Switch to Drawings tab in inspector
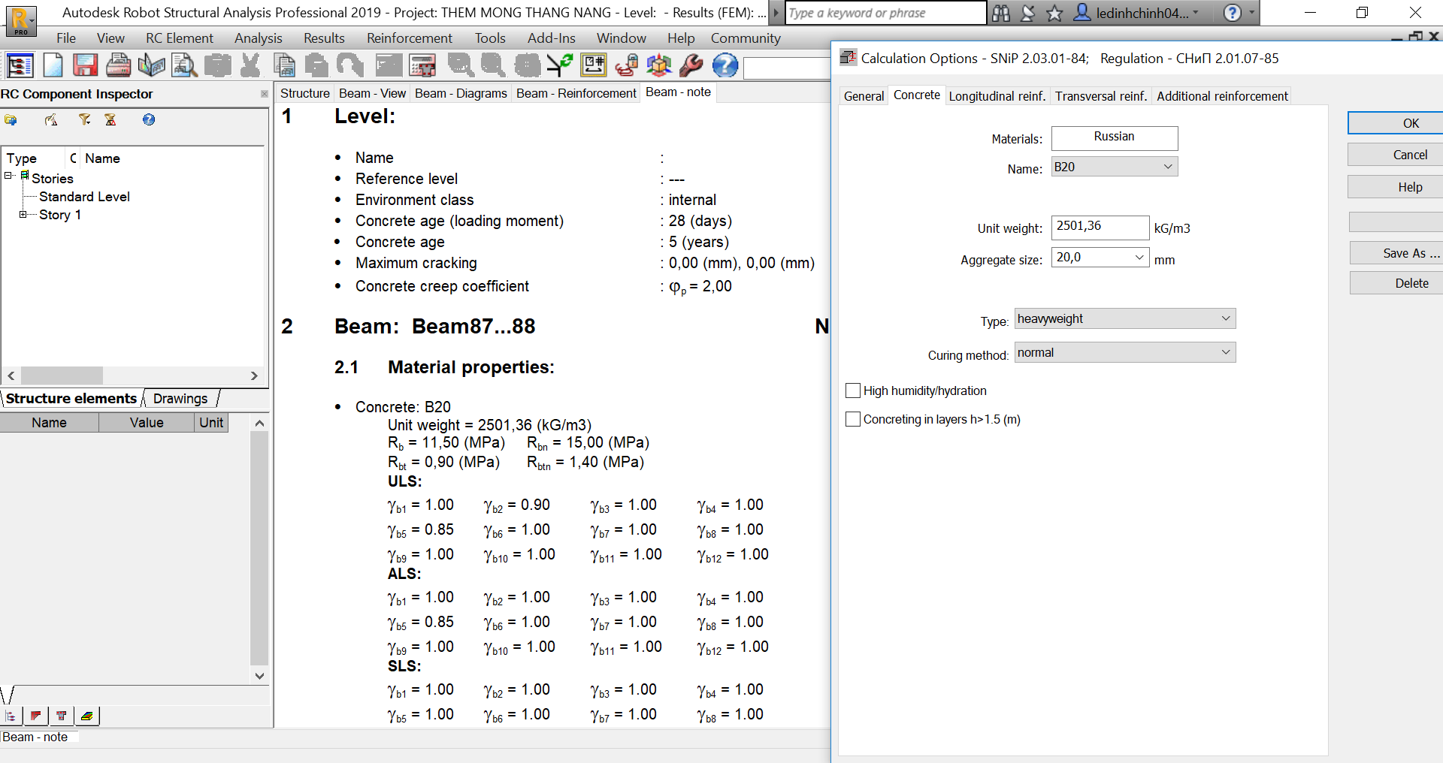The image size is (1443, 763). point(180,399)
